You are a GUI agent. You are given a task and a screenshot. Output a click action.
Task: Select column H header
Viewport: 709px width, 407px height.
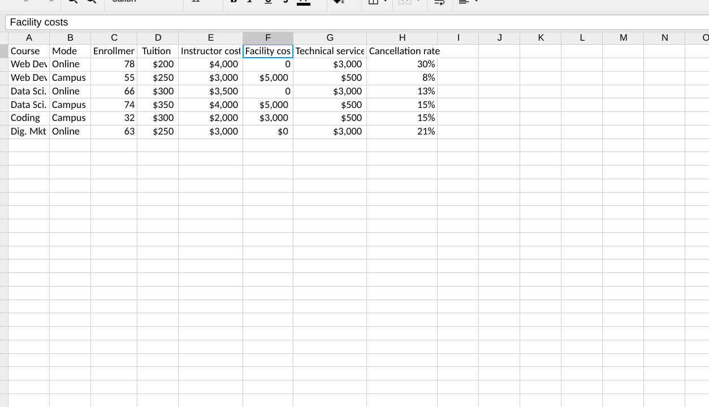click(x=402, y=38)
